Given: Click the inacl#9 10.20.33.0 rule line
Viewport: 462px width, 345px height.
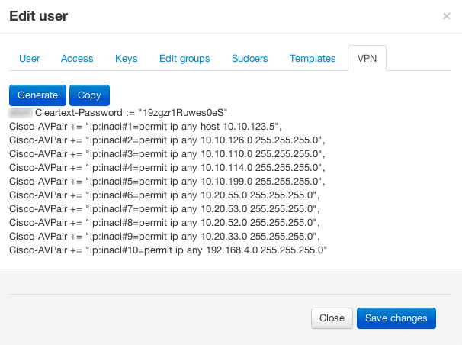Looking at the screenshot, I should point(164,236).
